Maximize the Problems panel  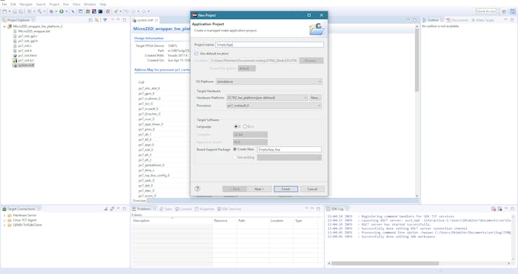pos(318,209)
